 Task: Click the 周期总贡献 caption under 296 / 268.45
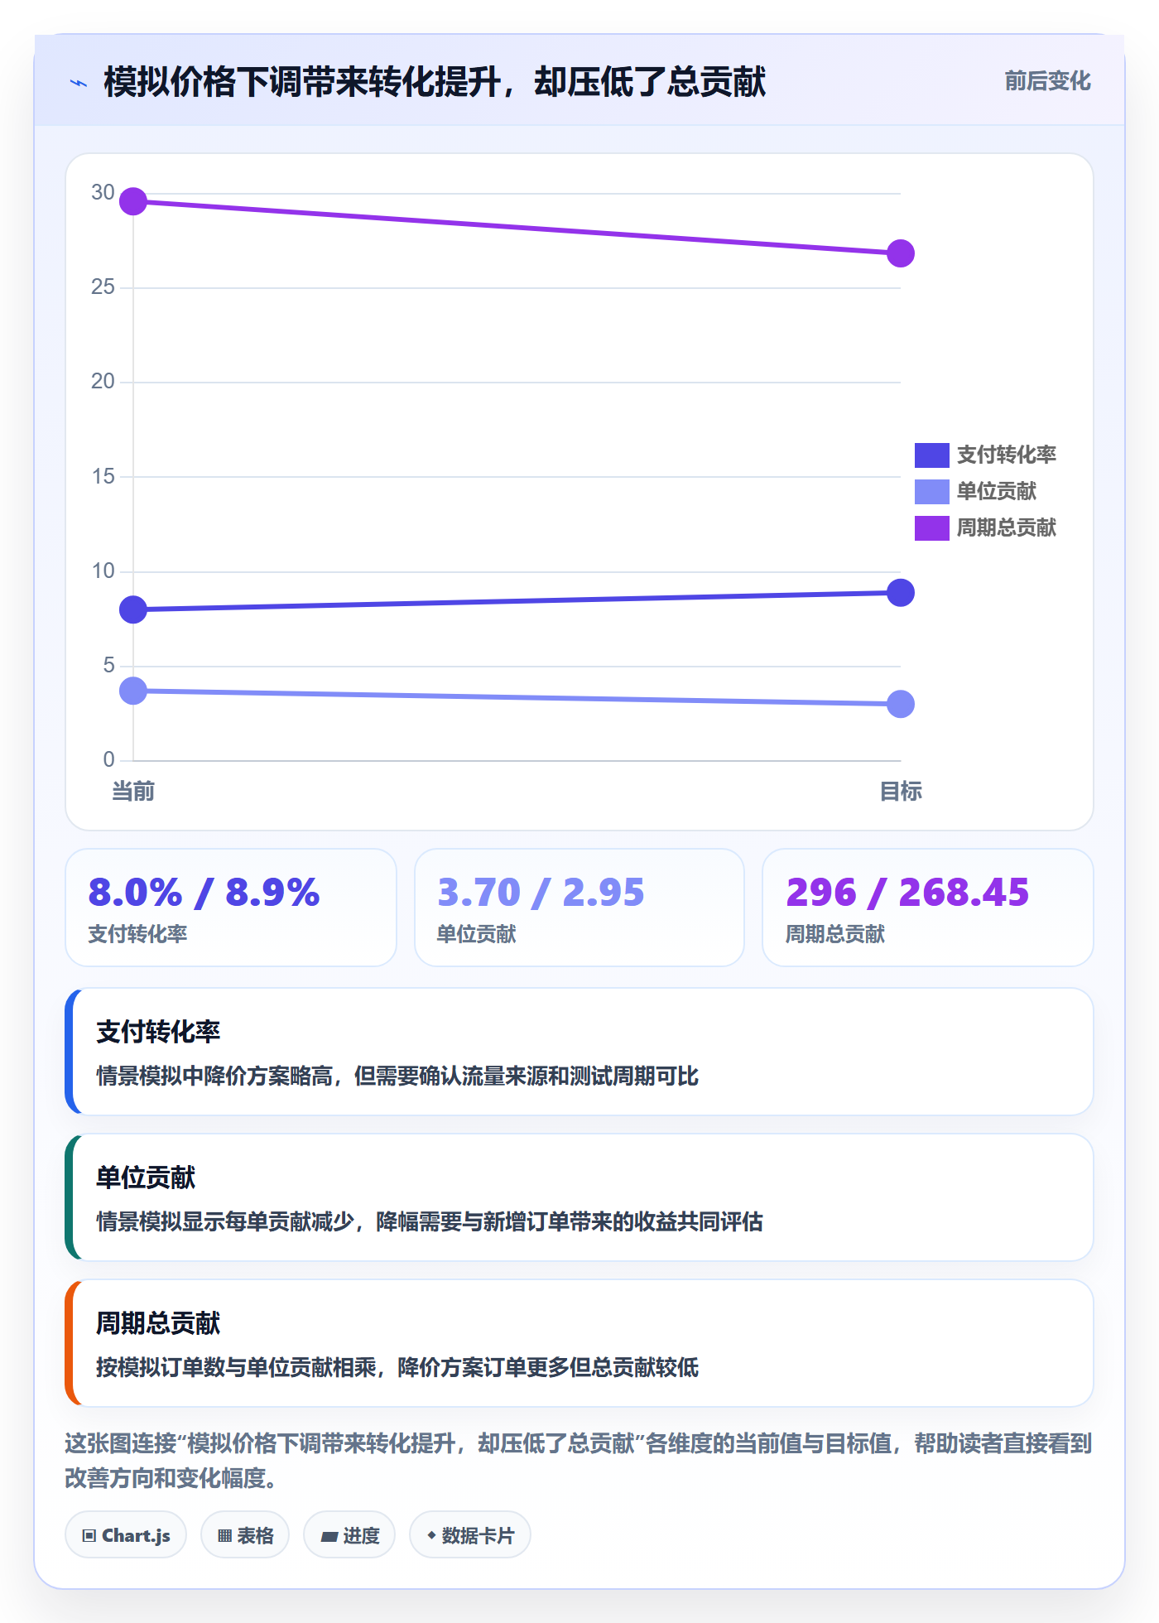[x=835, y=934]
